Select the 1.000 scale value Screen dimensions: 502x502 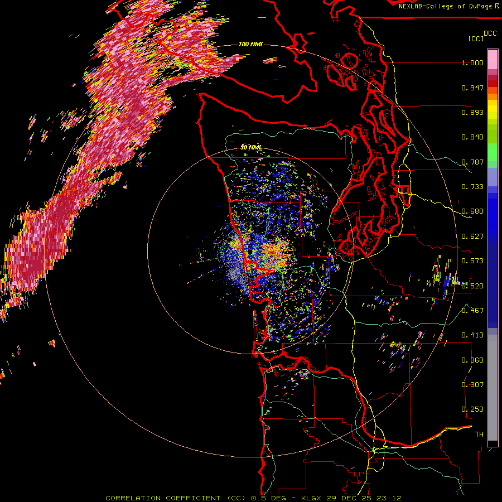(472, 62)
